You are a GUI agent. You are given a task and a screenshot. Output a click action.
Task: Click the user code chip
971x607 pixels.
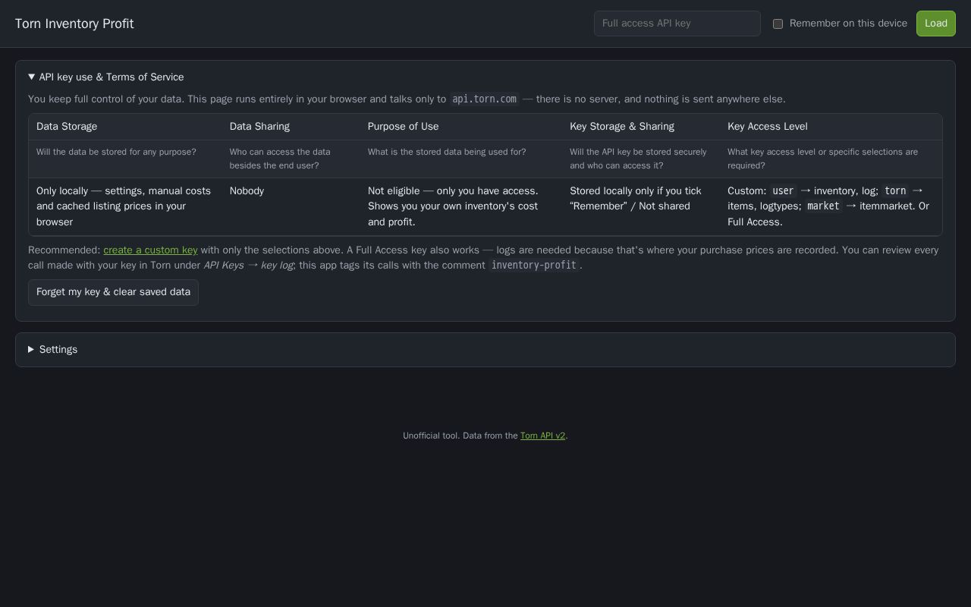click(x=783, y=191)
